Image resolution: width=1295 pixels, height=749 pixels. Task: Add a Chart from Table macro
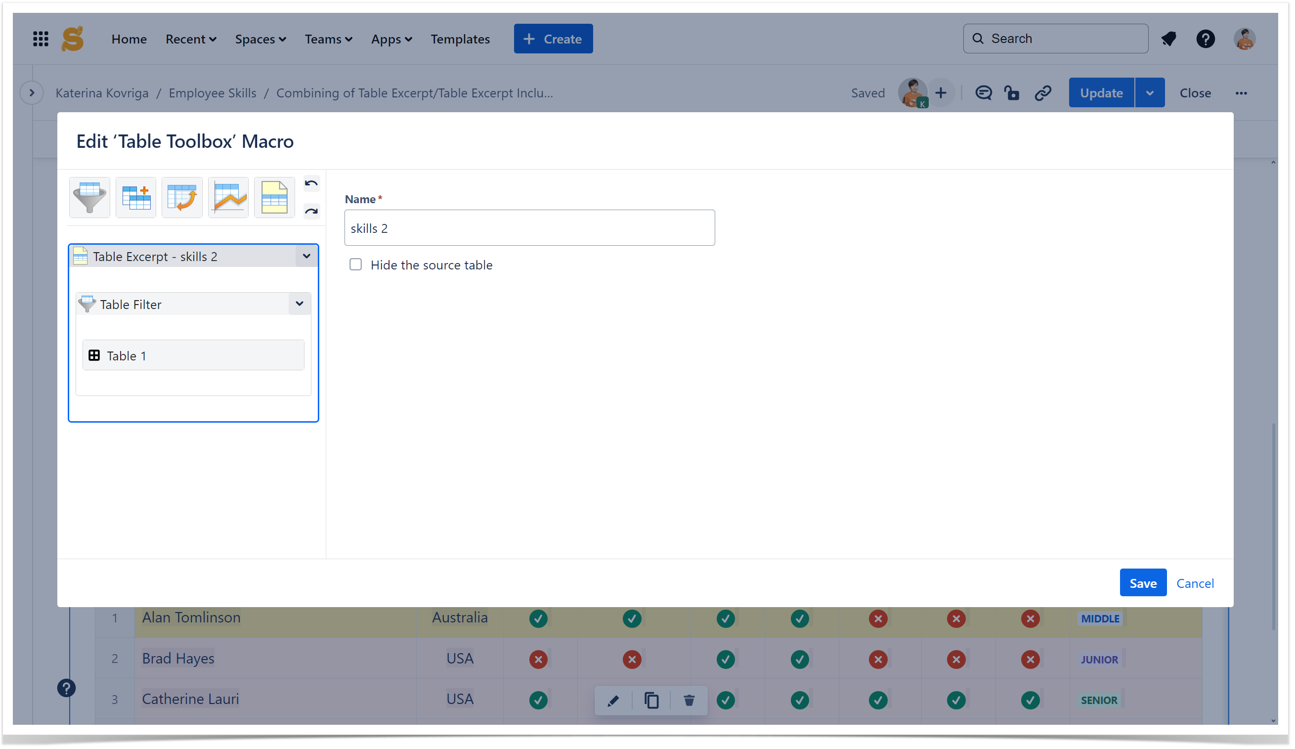[228, 197]
